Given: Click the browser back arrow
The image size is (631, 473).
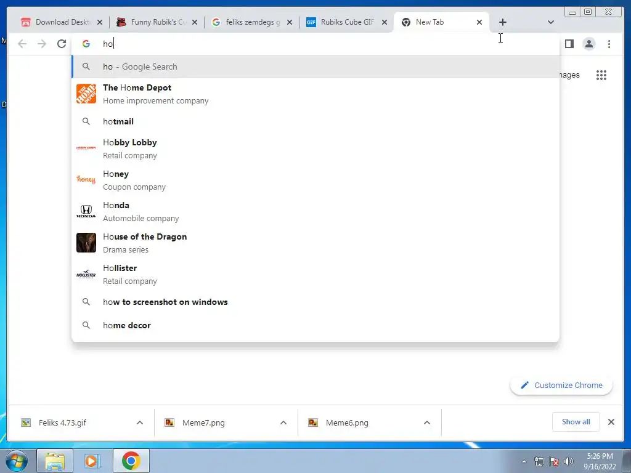Looking at the screenshot, I should (x=22, y=44).
